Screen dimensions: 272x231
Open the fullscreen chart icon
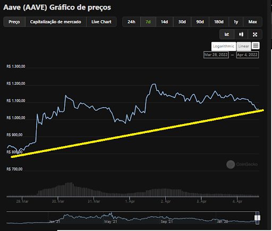click(255, 34)
